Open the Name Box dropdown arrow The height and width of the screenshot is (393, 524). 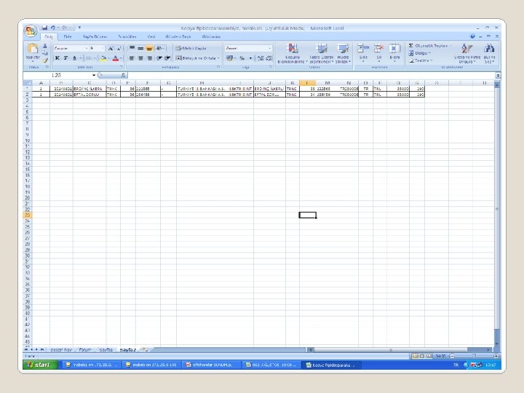(x=94, y=76)
